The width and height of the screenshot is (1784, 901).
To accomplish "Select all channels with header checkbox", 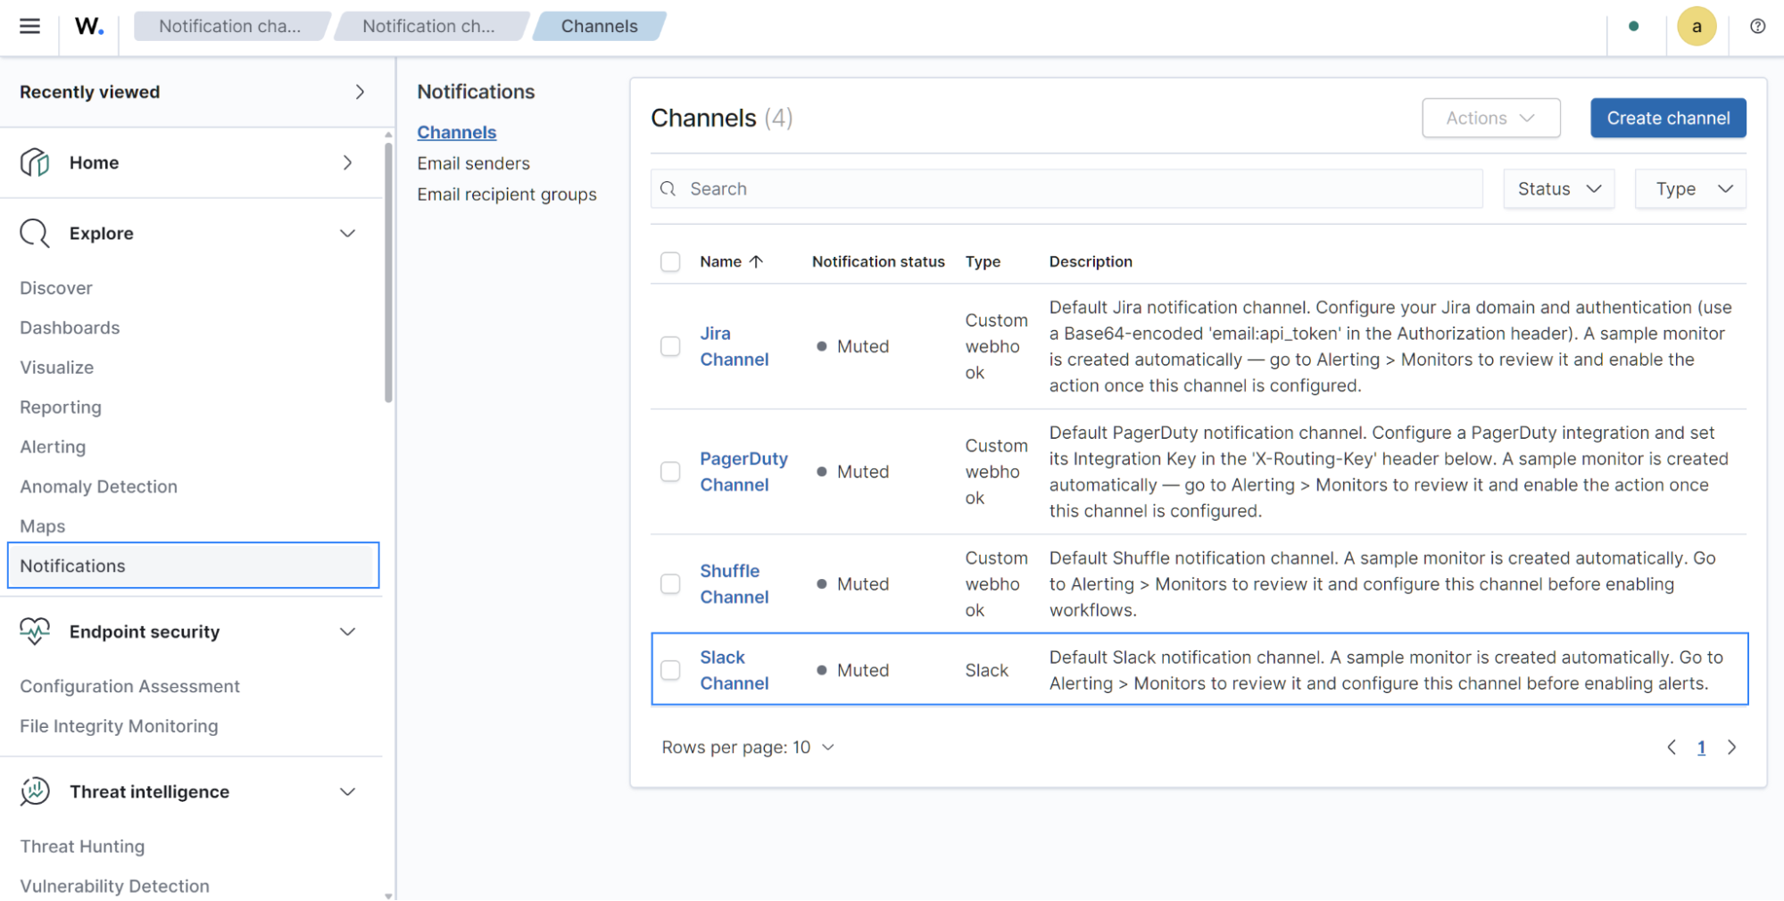I will [670, 261].
